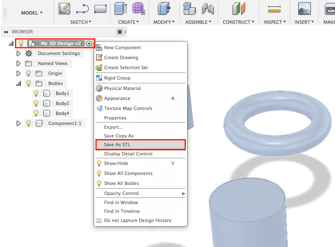Click the Create Sketch icon
Screen dimensions: 335x247
[65, 8]
